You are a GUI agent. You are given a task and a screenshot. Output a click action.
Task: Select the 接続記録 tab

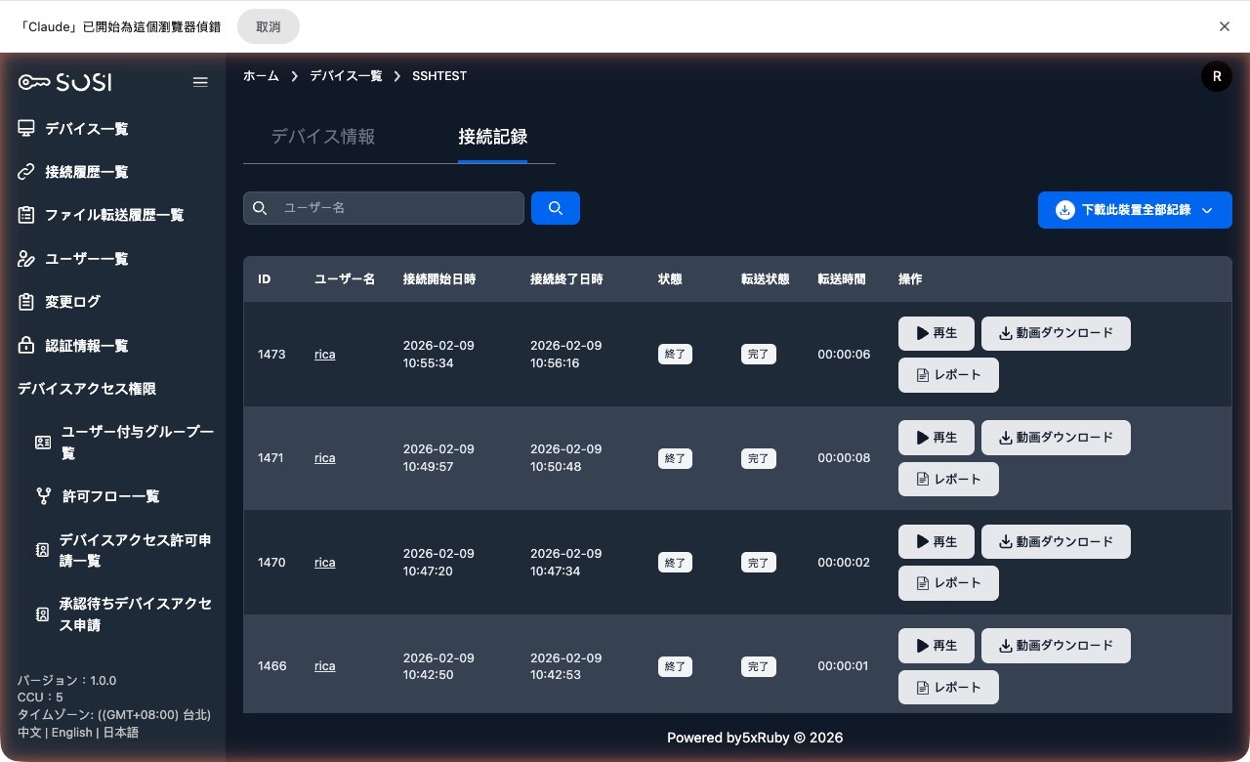492,137
